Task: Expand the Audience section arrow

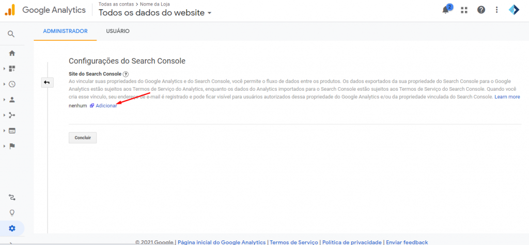Action: (x=4, y=100)
